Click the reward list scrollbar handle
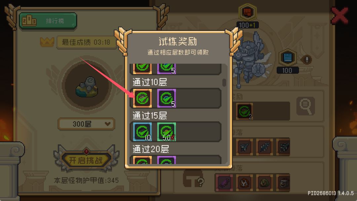This screenshot has width=357, height=201. [224, 82]
